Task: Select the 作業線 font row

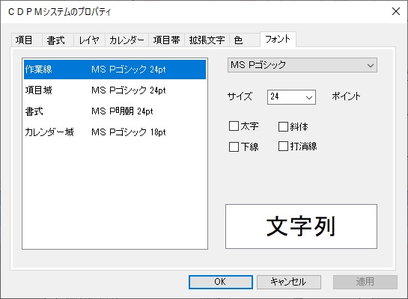Action: 115,70
